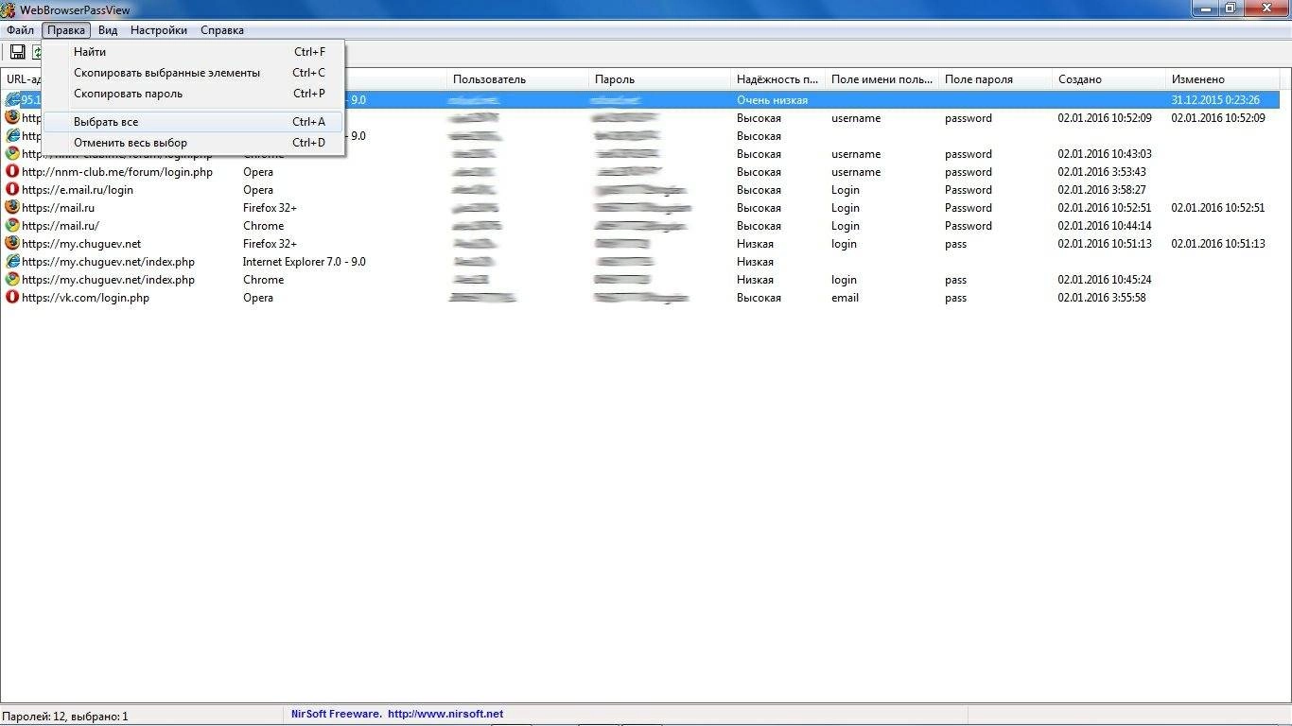
Task: Sort by the Поле пароля column header
Action: point(995,79)
